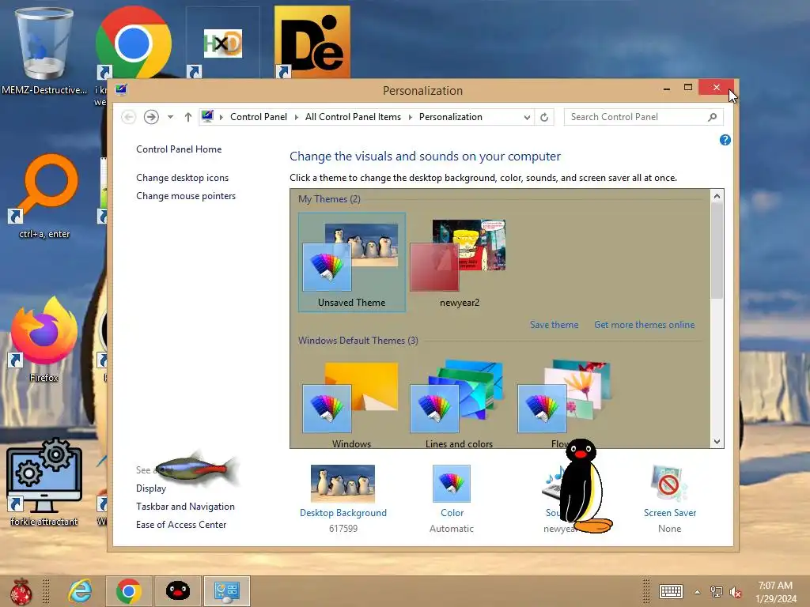Click the Personalization window title icon
The image size is (810, 607).
(x=121, y=90)
